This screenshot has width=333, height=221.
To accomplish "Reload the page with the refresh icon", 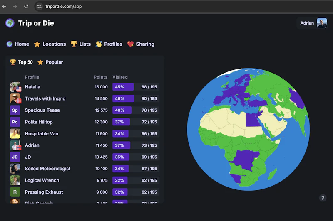I will click(26, 6).
